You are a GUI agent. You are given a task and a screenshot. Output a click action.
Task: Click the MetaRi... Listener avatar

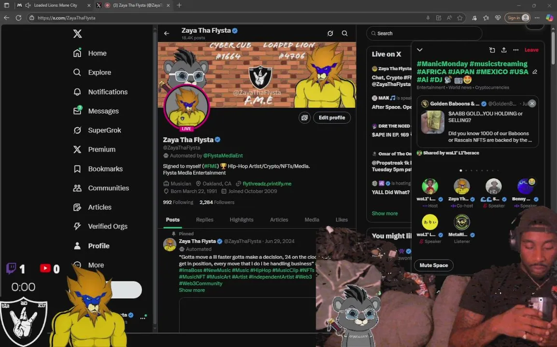(x=462, y=222)
